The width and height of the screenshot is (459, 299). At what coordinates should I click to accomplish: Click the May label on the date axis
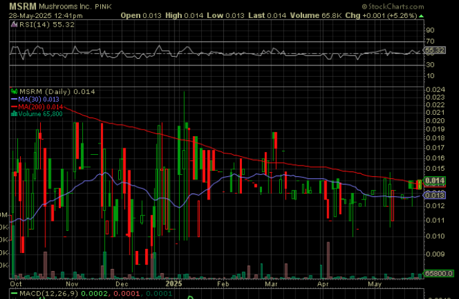click(x=375, y=284)
